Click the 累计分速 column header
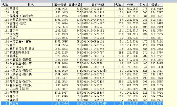Viewport: 177px width, 107px height. click(60, 5)
